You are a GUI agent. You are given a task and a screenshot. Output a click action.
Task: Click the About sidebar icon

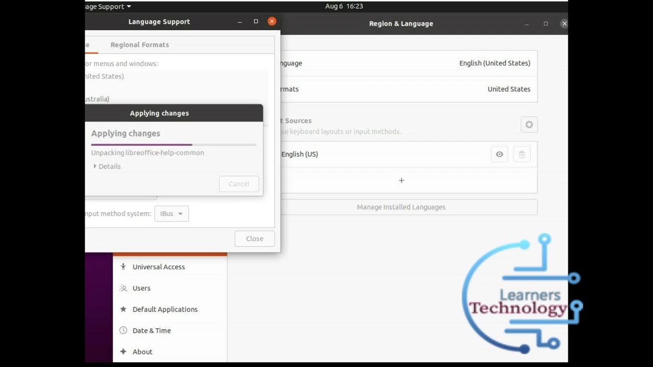123,352
